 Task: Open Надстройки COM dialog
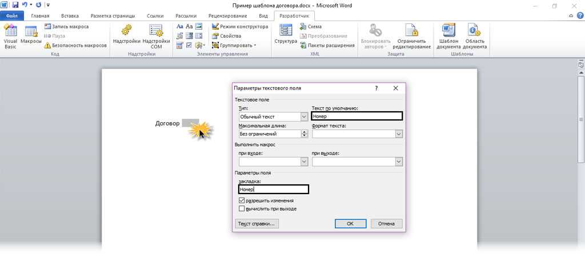tap(156, 34)
